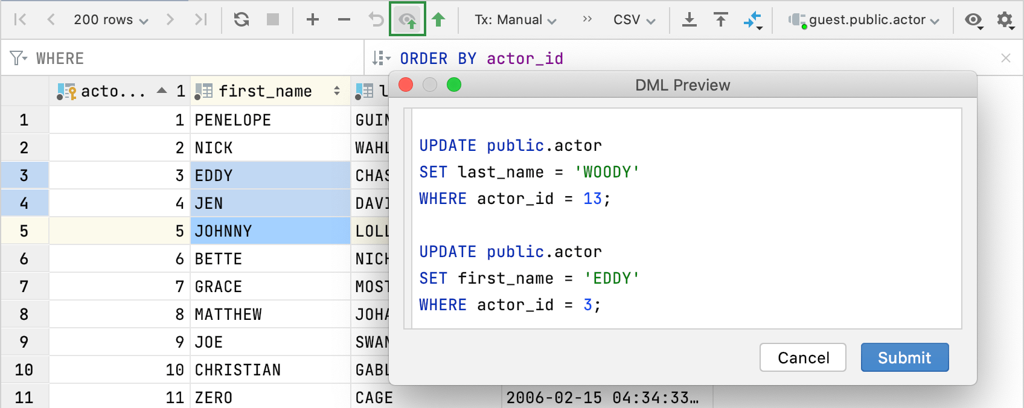The height and width of the screenshot is (408, 1024).
Task: Add a new row with plus icon
Action: [x=313, y=20]
